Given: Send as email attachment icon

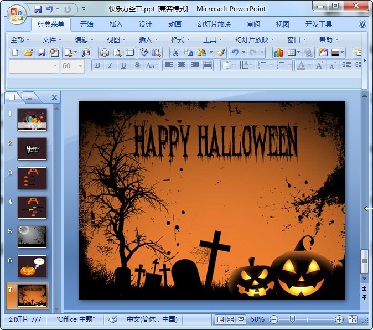Looking at the screenshot, I should point(85,53).
